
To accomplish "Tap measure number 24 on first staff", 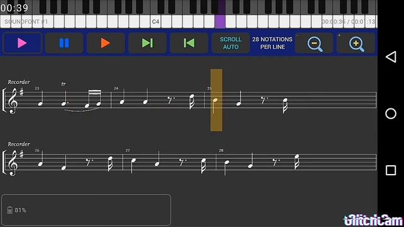I will 116,88.
